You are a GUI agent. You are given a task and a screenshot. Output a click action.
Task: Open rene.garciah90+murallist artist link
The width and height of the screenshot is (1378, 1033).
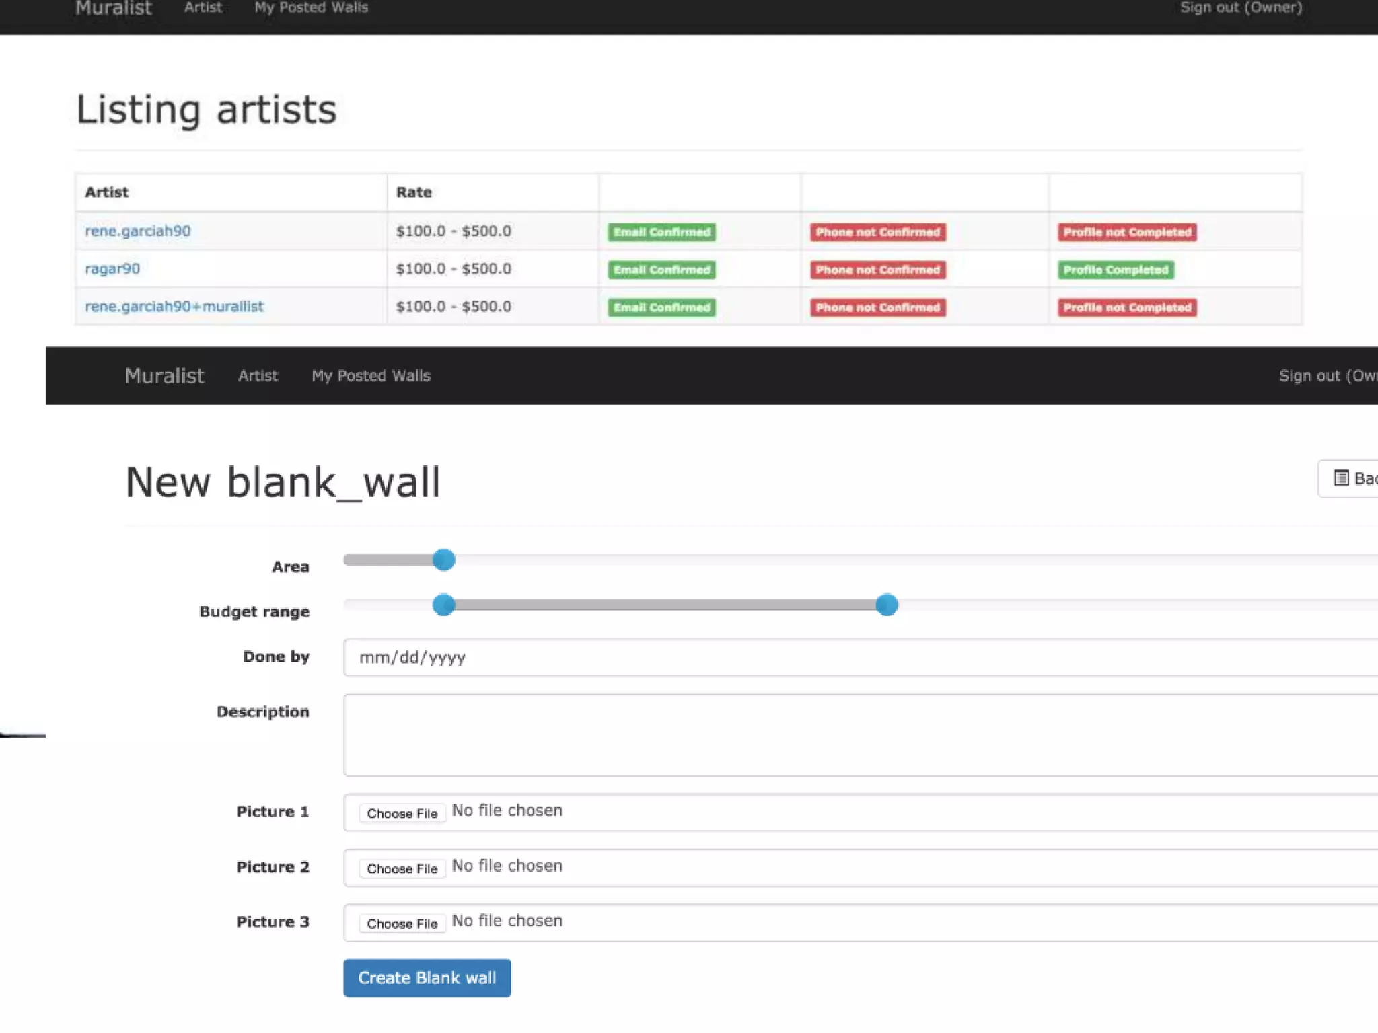point(174,307)
